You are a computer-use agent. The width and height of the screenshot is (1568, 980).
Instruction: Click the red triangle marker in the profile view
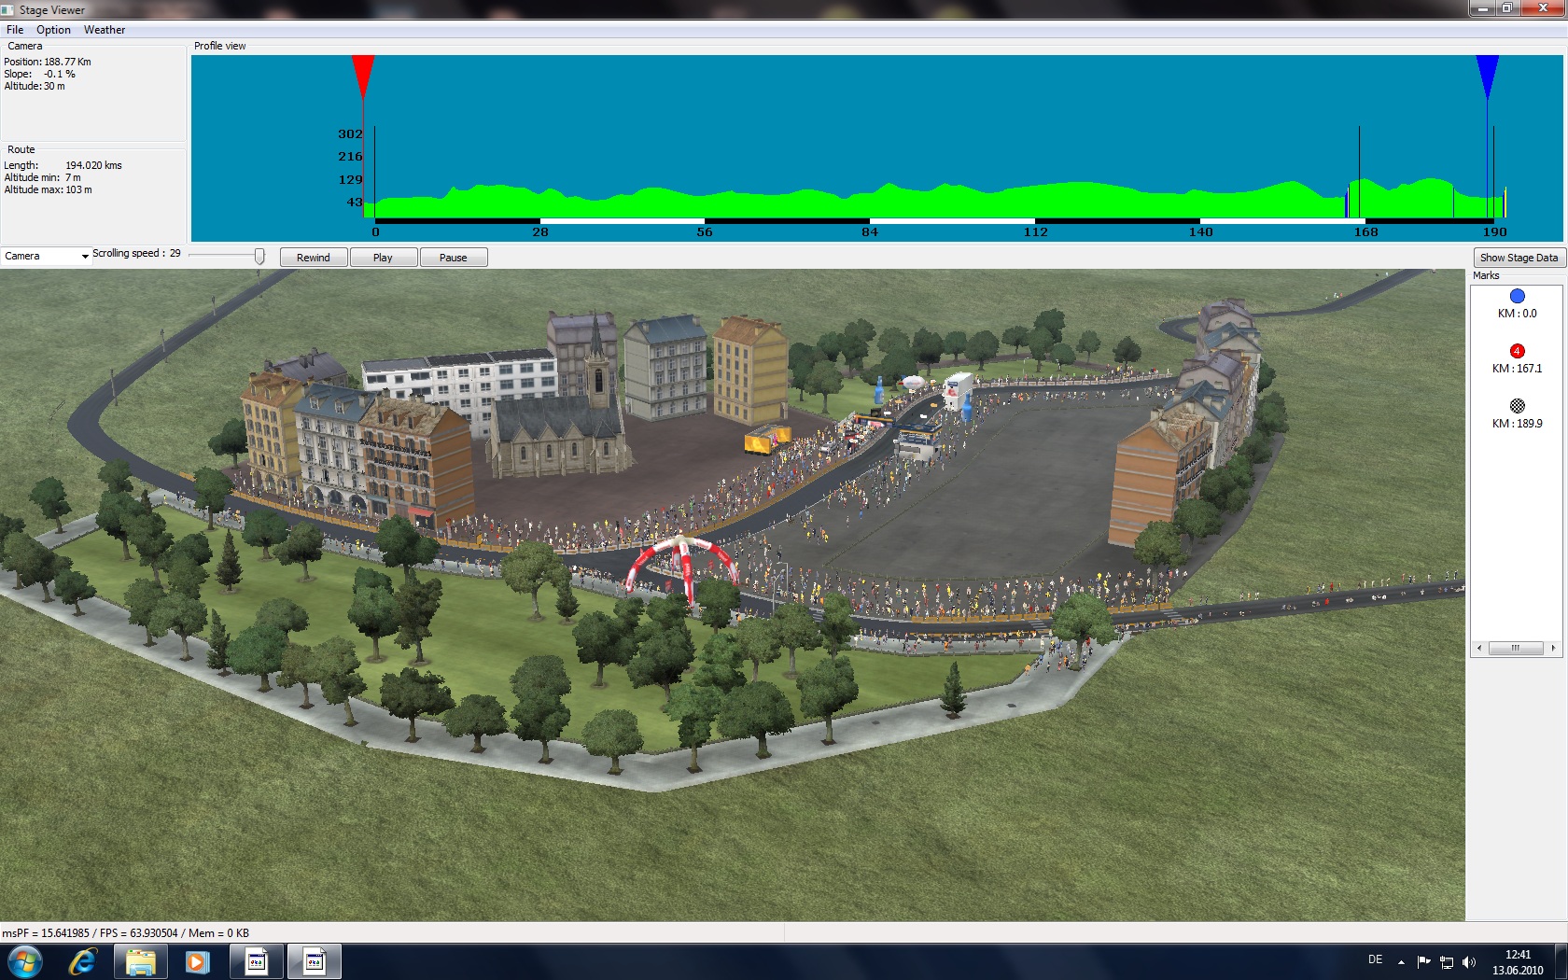[x=363, y=73]
